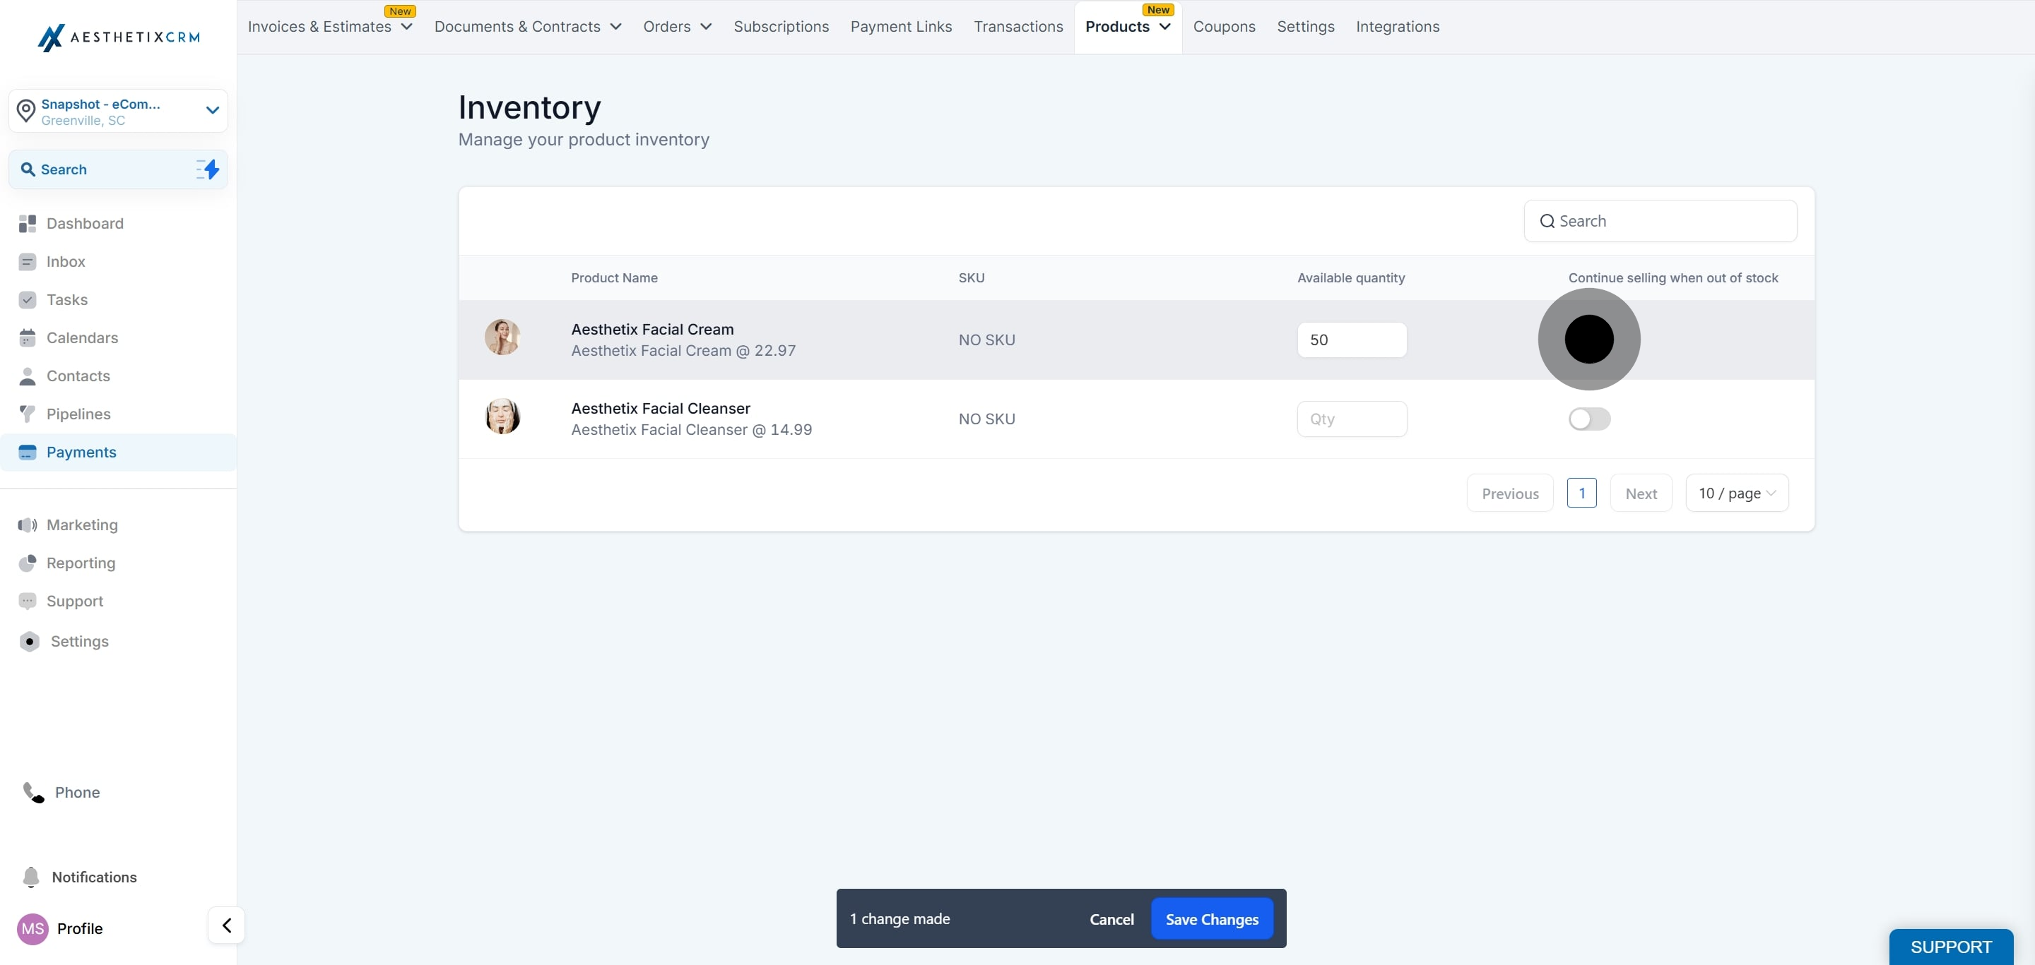
Task: Click the SKU column header
Action: pos(971,277)
